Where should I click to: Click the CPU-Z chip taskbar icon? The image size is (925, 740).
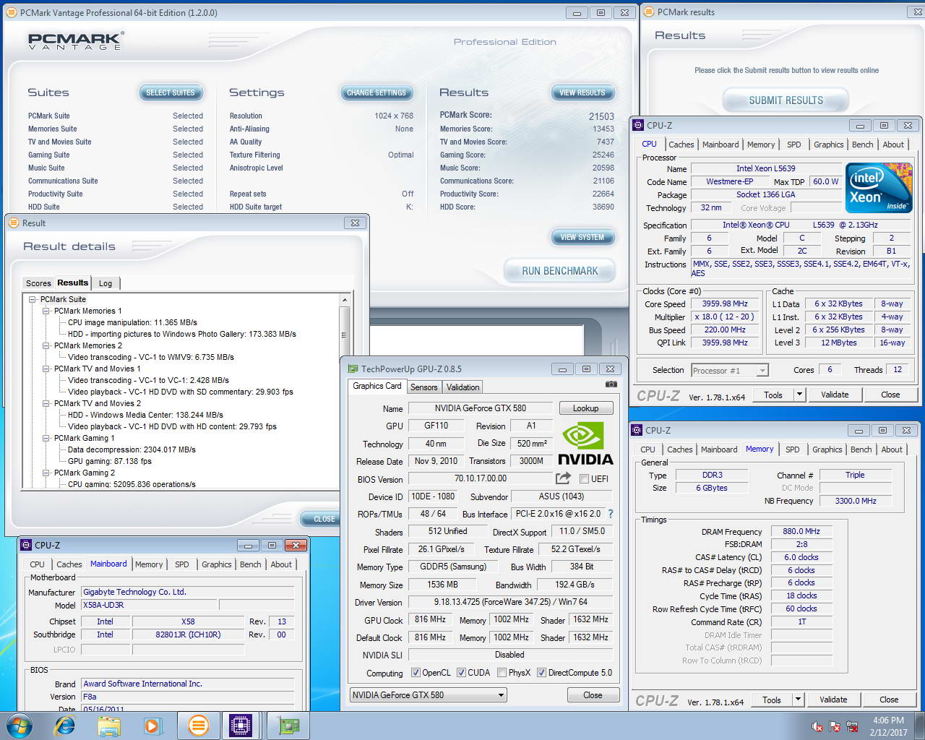pos(240,726)
